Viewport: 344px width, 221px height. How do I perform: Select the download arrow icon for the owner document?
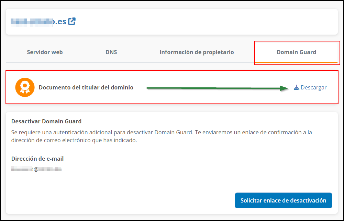(x=296, y=87)
